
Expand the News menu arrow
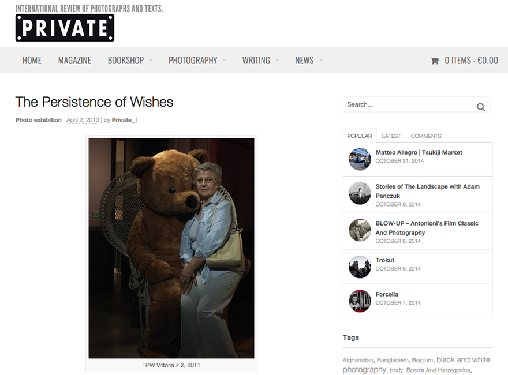point(321,60)
